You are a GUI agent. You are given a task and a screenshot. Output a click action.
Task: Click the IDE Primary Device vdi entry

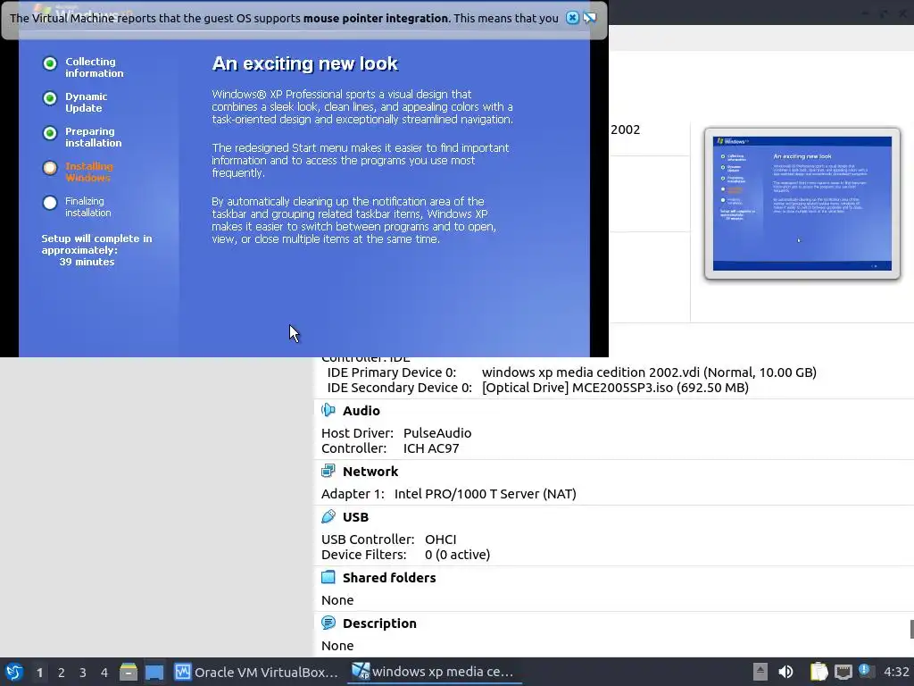(649, 372)
